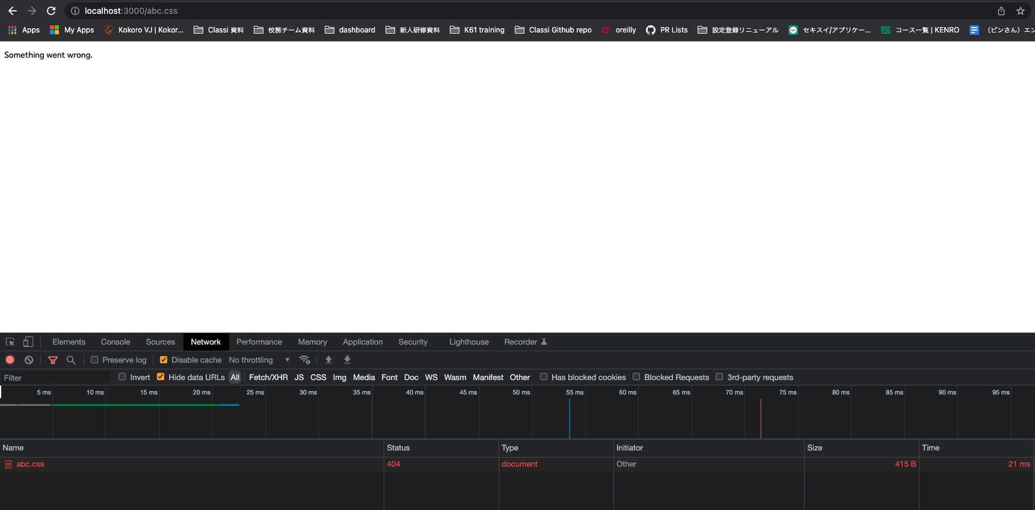This screenshot has height=510, width=1035.
Task: Activate the inspect element picker icon
Action: 10,342
